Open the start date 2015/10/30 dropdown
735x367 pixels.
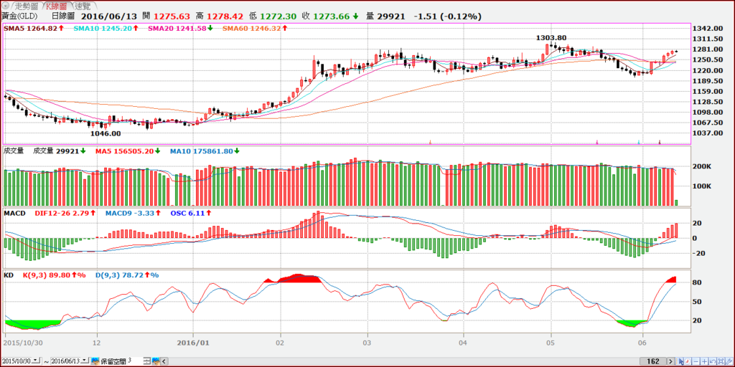pos(35,361)
